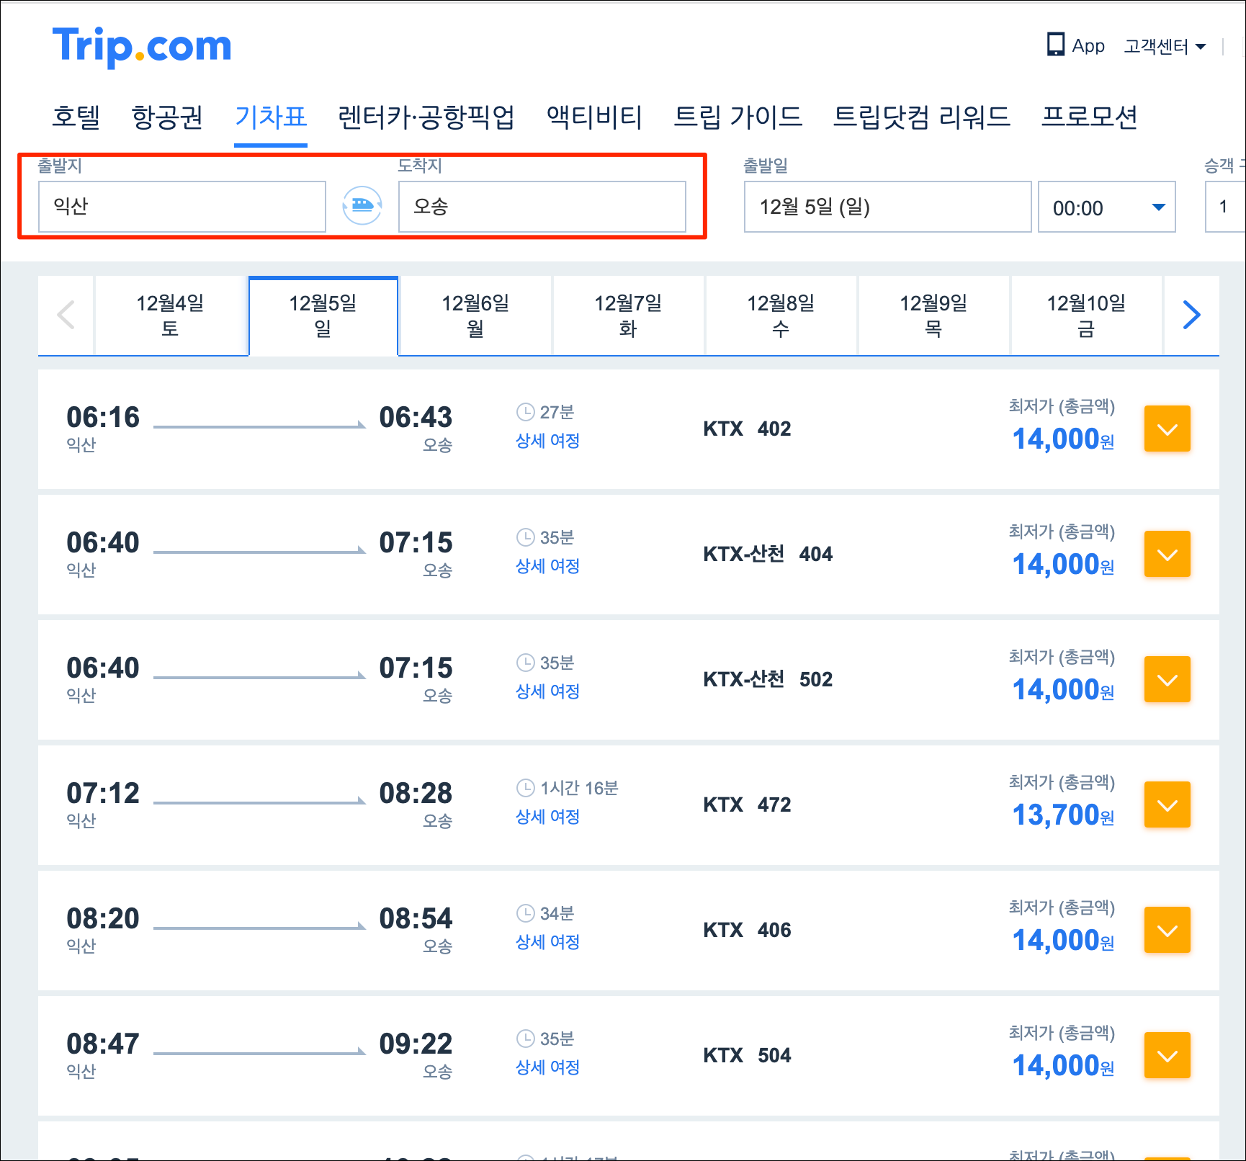Click the 14,000원 price of KTX 402

click(x=1063, y=439)
